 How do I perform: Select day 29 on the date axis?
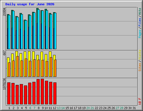(x=126, y=108)
